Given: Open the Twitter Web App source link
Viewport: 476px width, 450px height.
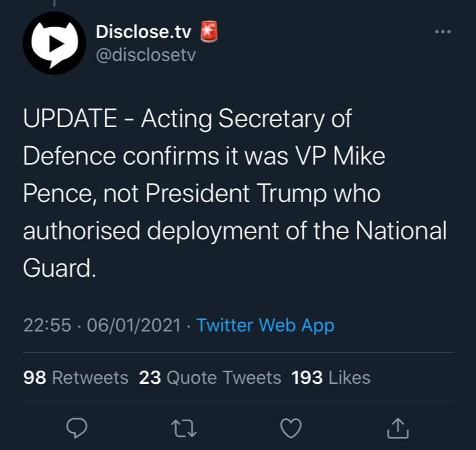Looking at the screenshot, I should pyautogui.click(x=265, y=325).
